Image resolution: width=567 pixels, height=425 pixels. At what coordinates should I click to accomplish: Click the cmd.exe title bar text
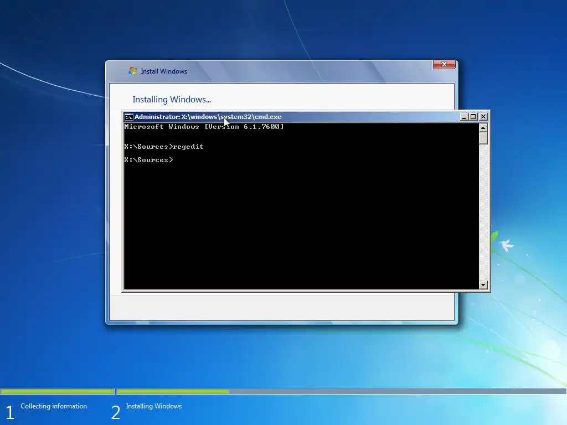tap(208, 117)
